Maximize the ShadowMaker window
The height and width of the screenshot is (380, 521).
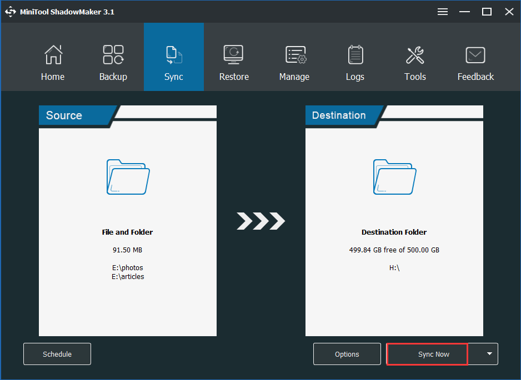487,12
